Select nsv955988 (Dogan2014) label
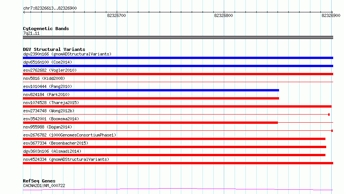Viewport: 344px width, 194px height. [x=48, y=127]
